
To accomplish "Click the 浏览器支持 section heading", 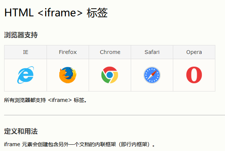I will pos(21,35).
